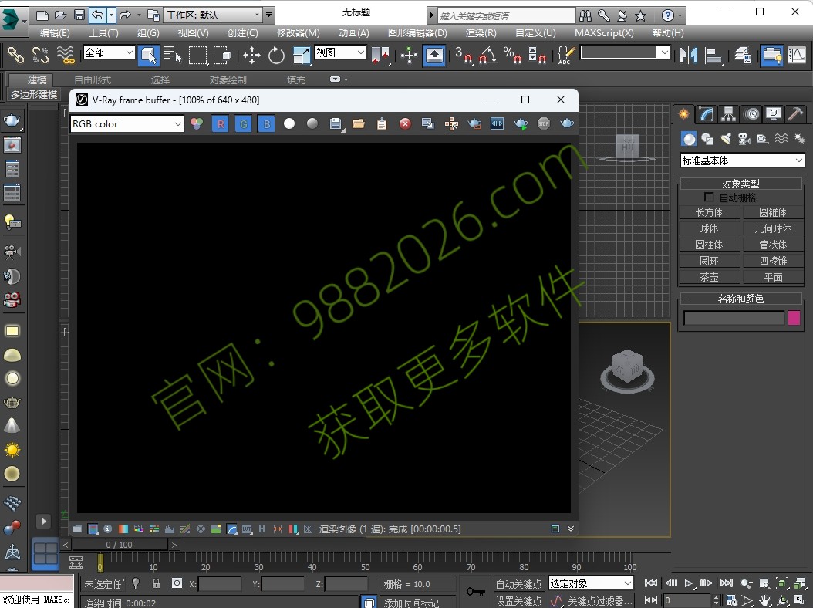Toggle alpha channel white circle
The image size is (813, 608).
pyautogui.click(x=289, y=123)
